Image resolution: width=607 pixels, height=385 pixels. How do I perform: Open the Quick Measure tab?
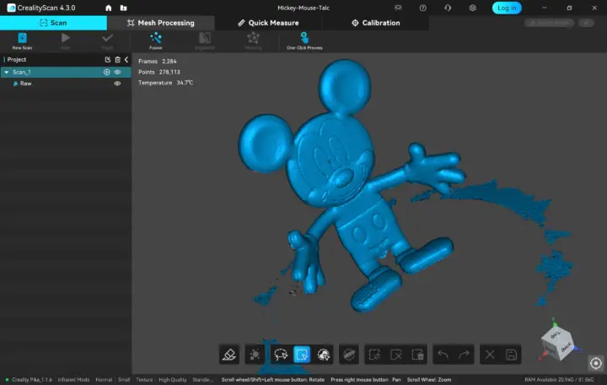tap(268, 23)
